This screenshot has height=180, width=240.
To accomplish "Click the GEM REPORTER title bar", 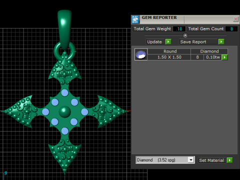I will [186, 19].
